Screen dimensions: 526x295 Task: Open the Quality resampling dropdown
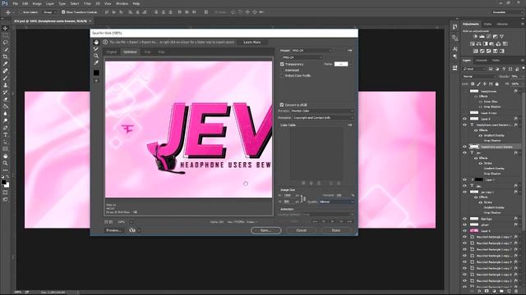click(336, 202)
